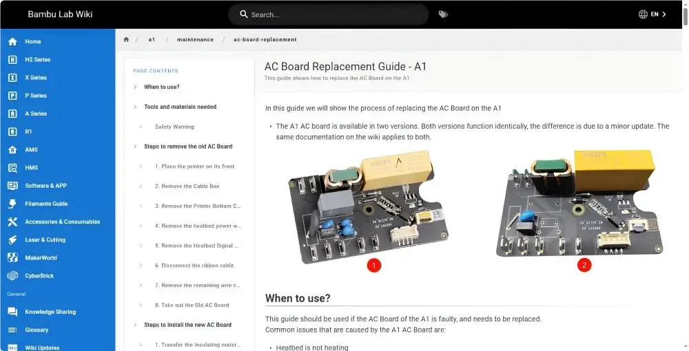Select the 'When to use?' contents entry
Viewport: 689px width, 351px height.
[x=162, y=87]
